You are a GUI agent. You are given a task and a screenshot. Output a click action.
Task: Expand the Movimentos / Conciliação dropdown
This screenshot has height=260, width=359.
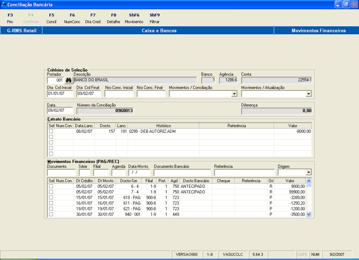tap(234, 94)
